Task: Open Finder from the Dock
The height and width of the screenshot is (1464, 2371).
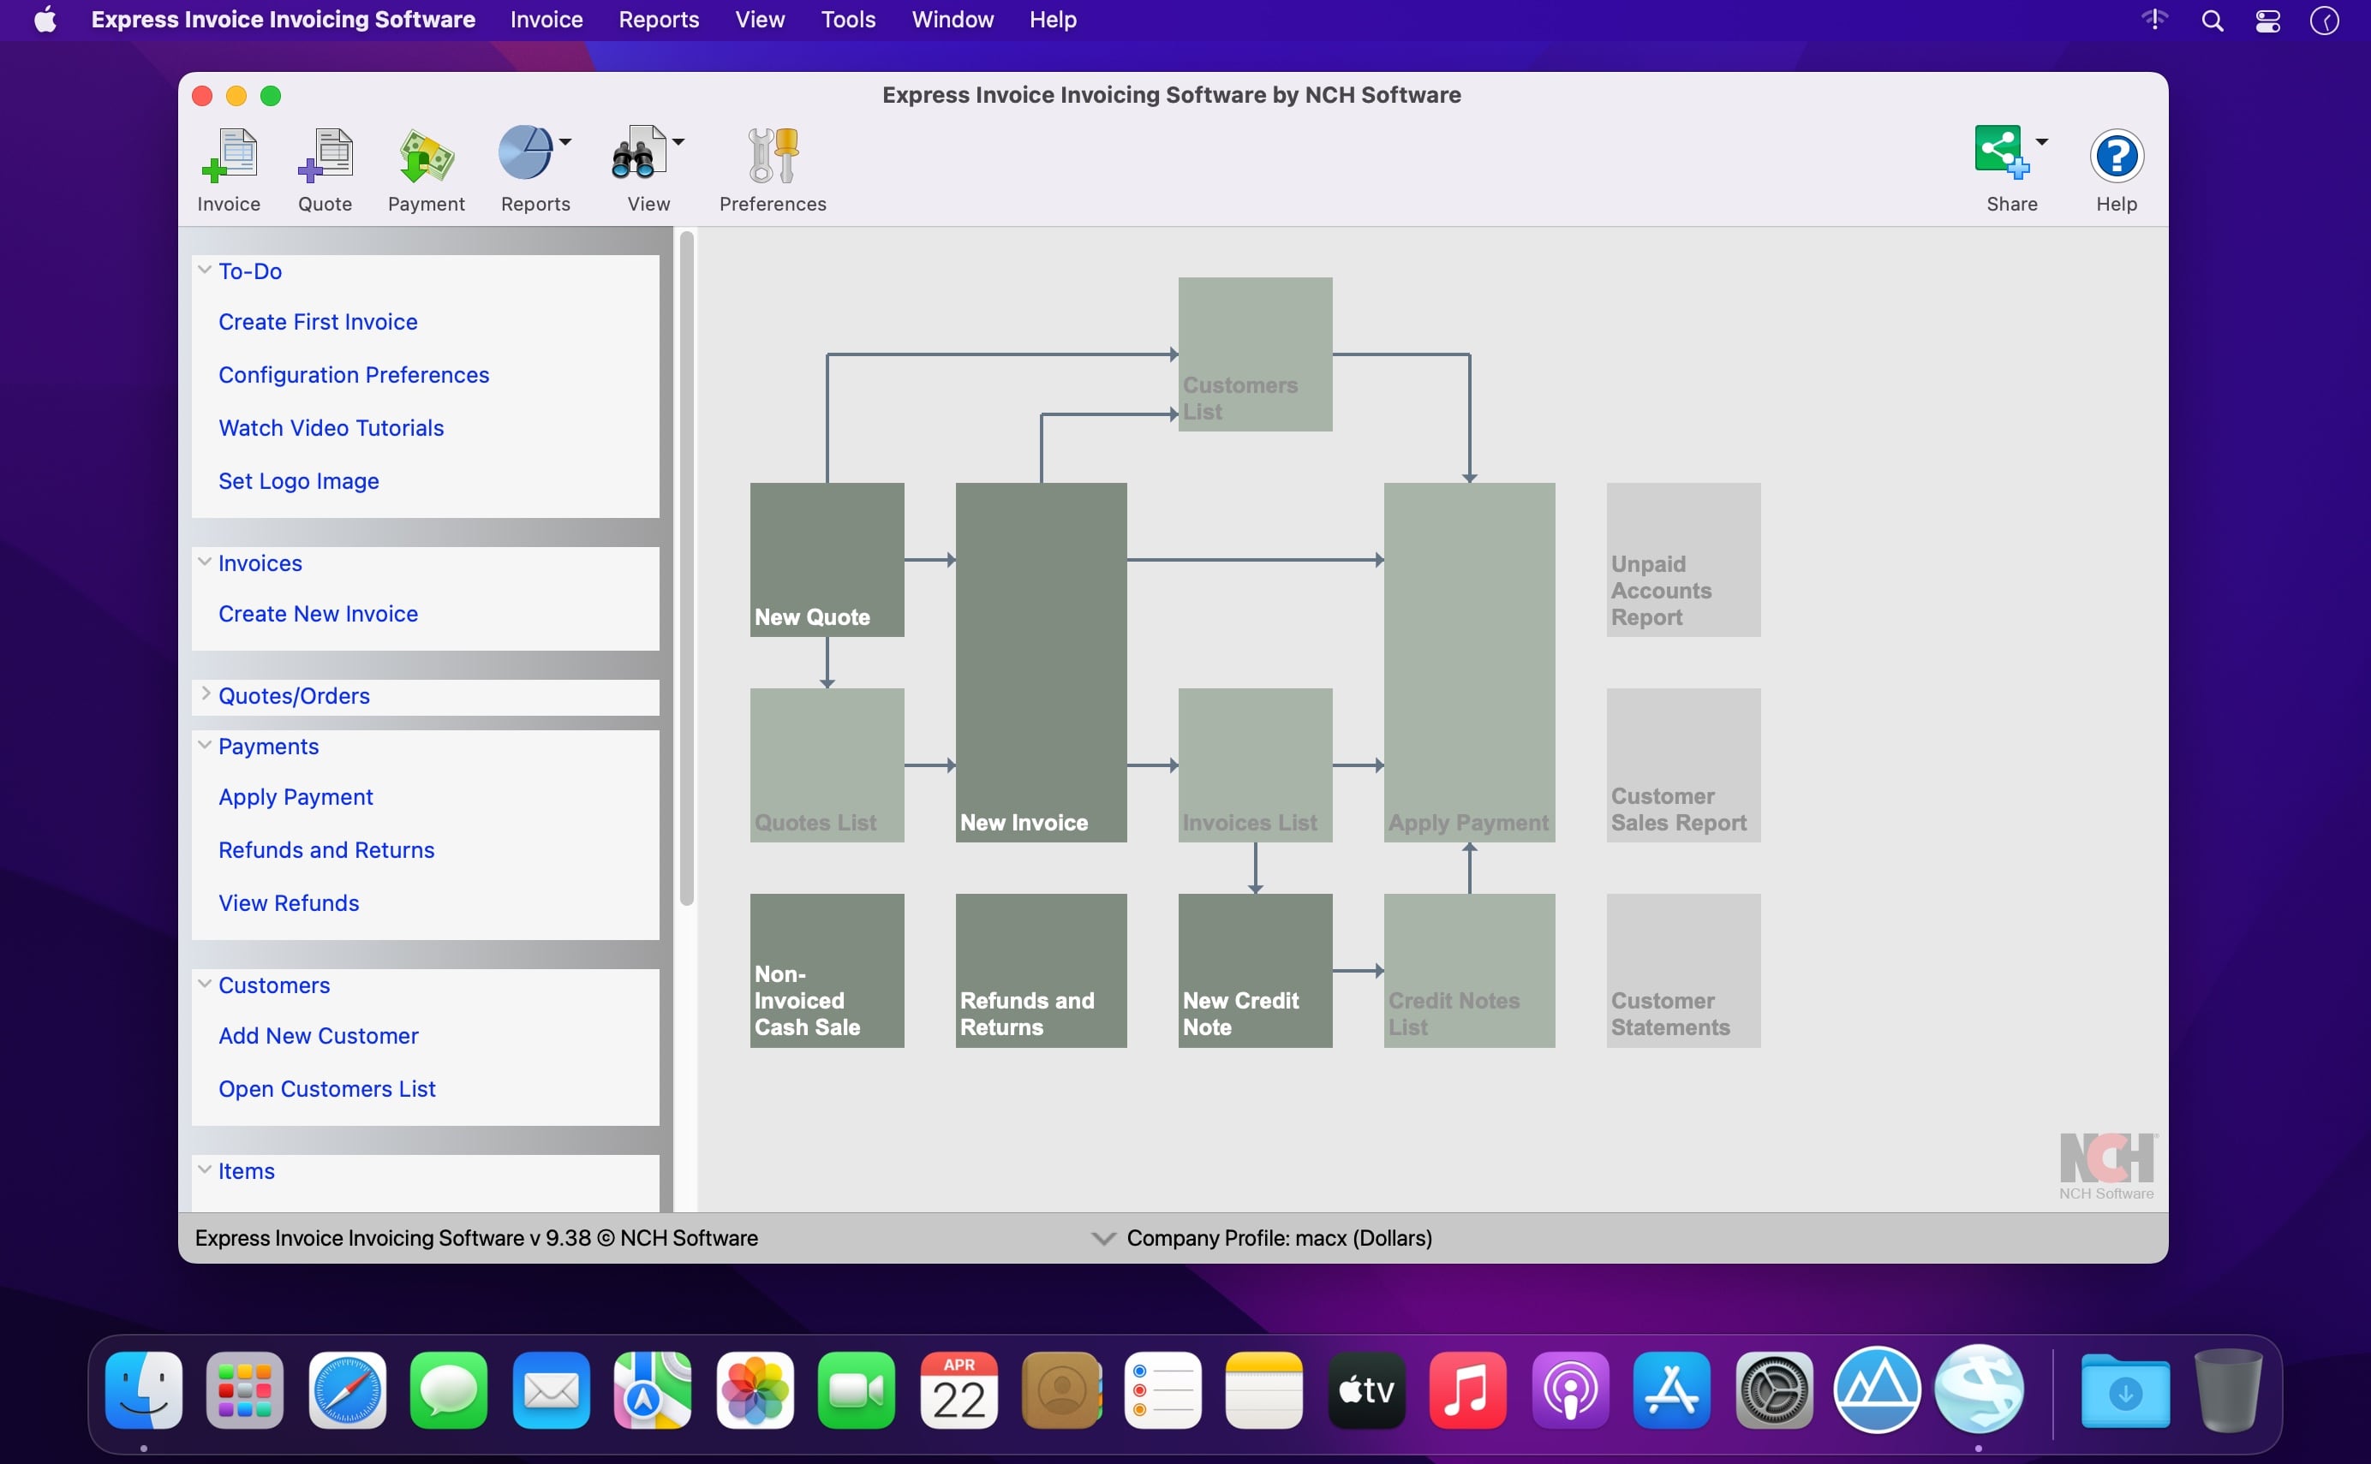Action: (x=143, y=1390)
